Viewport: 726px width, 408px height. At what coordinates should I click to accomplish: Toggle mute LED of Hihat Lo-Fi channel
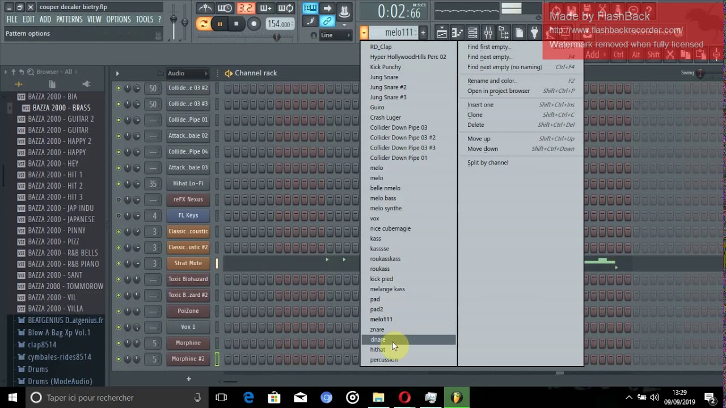[119, 184]
